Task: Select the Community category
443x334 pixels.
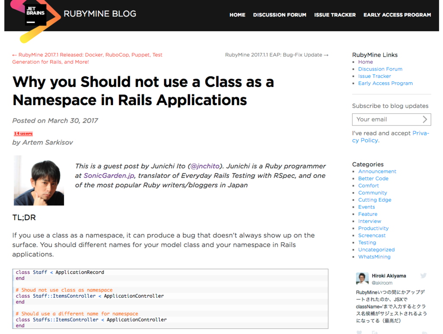Action: (372, 193)
